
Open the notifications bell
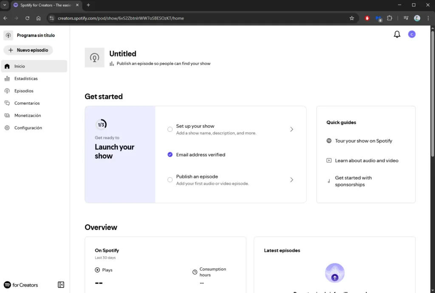pyautogui.click(x=397, y=34)
